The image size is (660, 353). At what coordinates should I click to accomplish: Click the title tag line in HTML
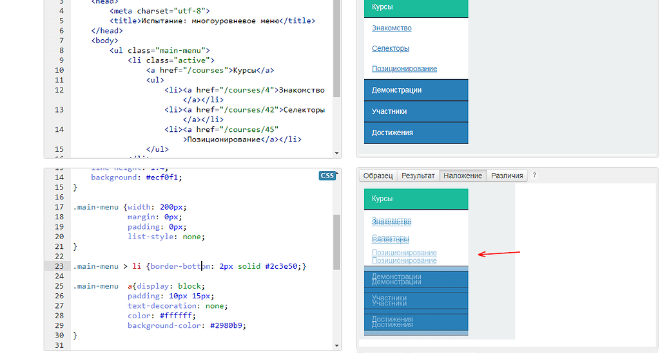tap(212, 21)
